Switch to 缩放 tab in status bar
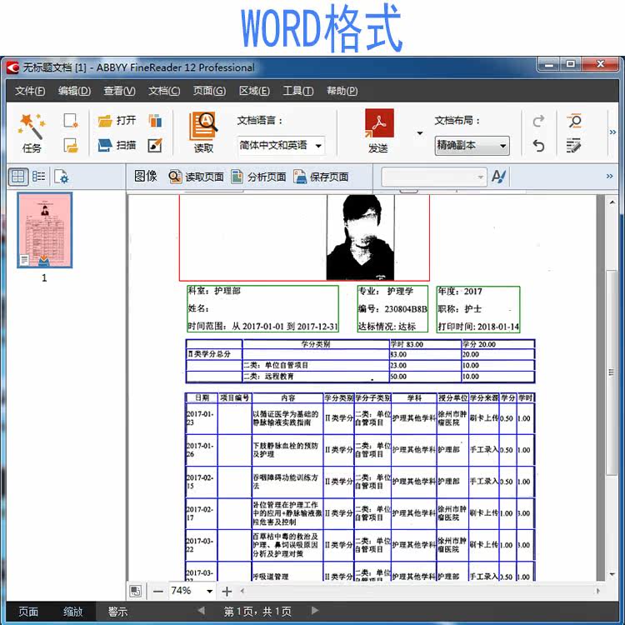 coord(73,612)
